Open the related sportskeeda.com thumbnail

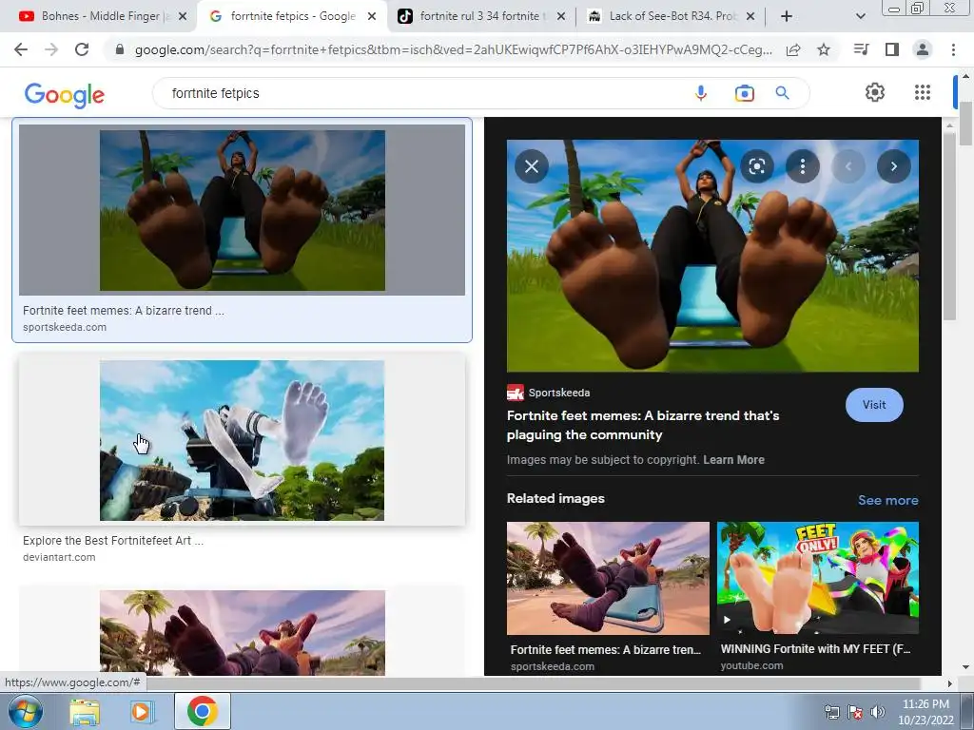[x=608, y=578]
